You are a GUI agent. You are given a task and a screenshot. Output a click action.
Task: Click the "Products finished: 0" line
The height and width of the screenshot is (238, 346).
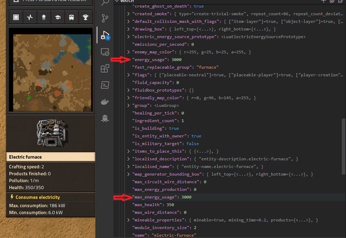pyautogui.click(x=30, y=174)
